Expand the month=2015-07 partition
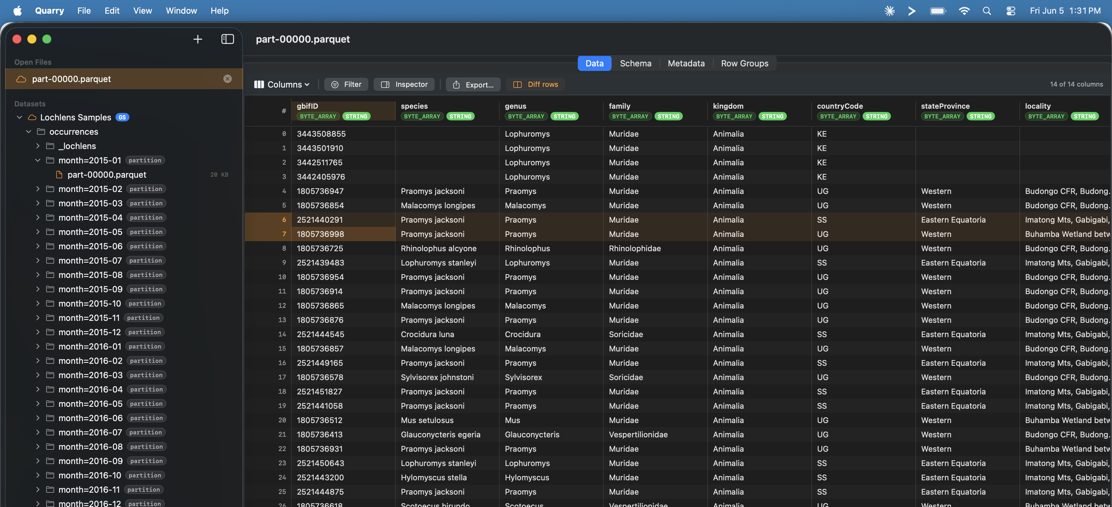Screen dimensions: 1112x507 [38, 260]
